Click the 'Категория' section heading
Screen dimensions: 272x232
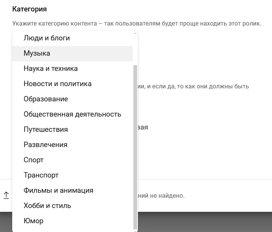29,9
